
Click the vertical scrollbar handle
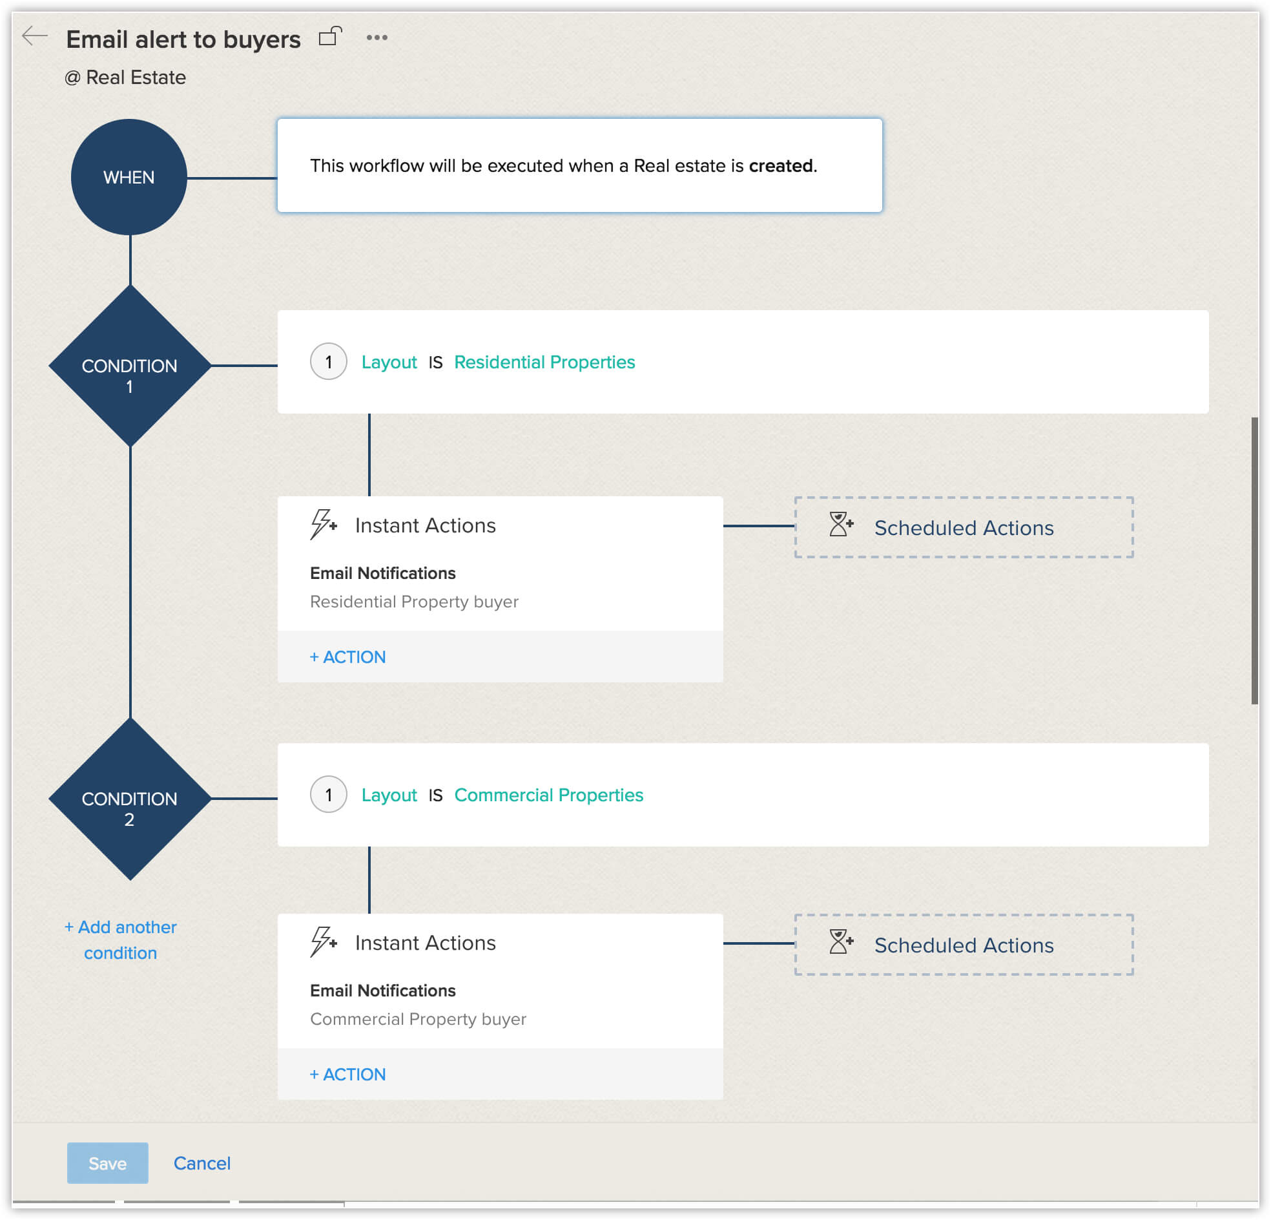[1255, 561]
